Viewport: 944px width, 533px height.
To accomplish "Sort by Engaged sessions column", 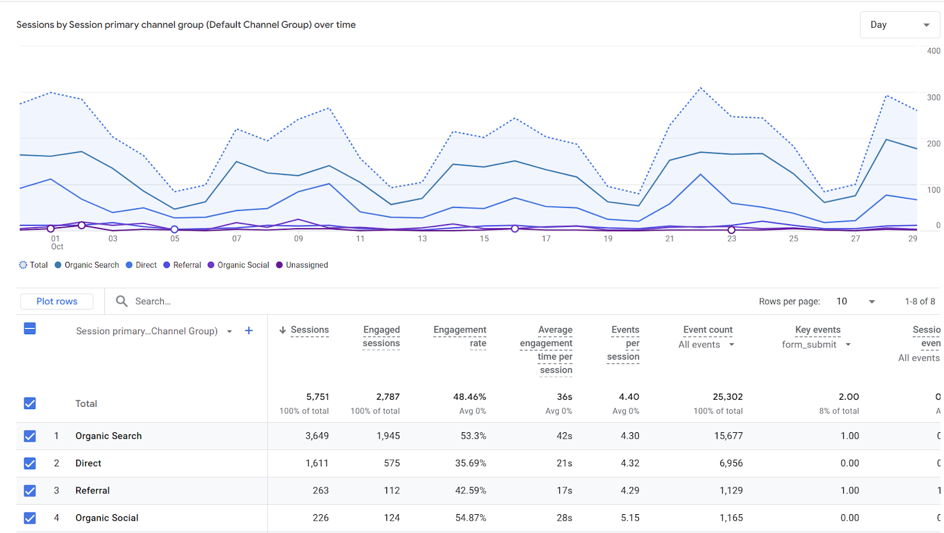I will point(381,337).
